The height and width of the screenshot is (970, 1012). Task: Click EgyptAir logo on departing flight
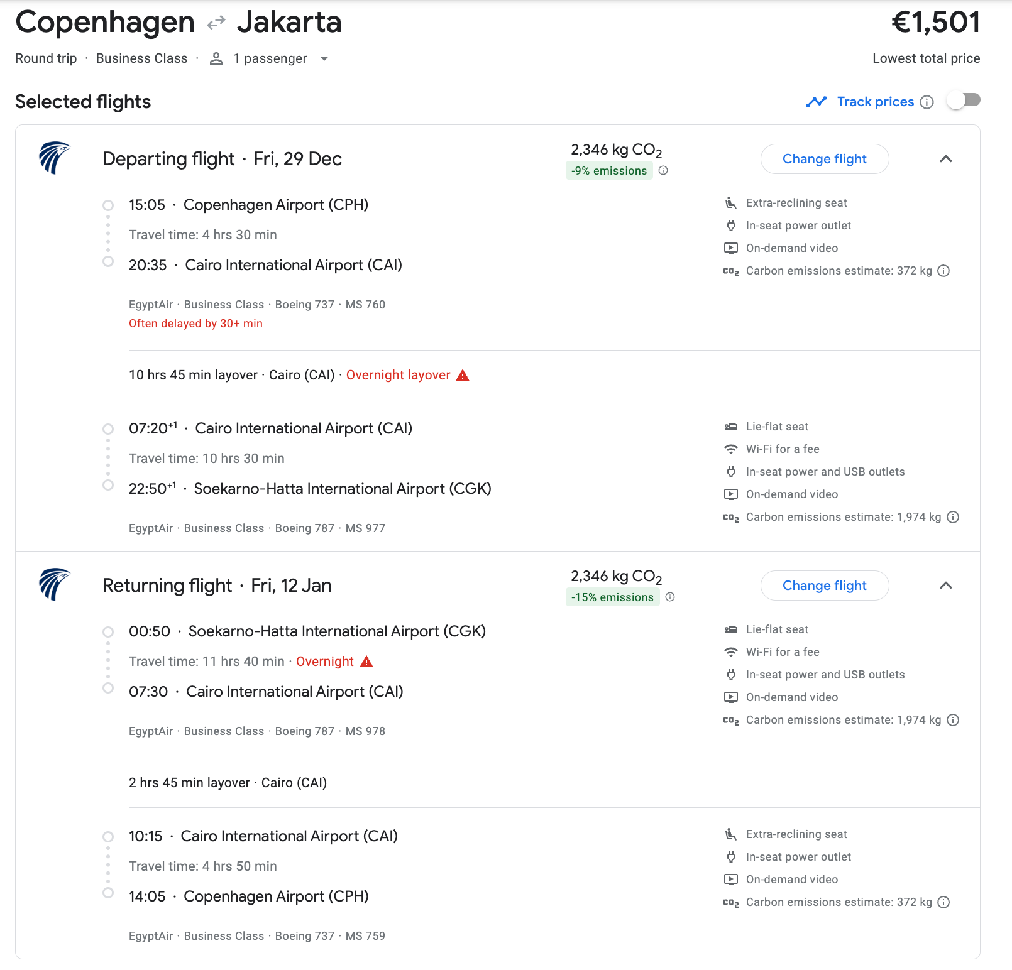pos(54,158)
